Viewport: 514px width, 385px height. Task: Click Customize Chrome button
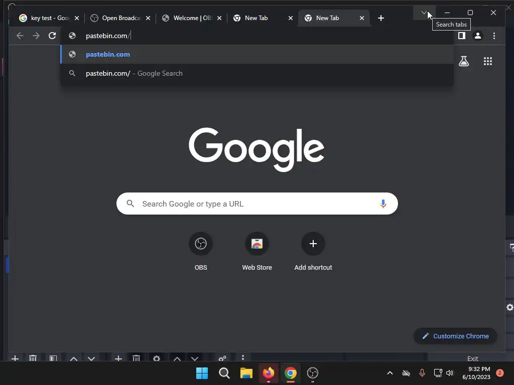(455, 336)
